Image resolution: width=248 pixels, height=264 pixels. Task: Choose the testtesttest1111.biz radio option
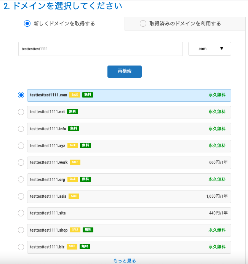coord(21,247)
